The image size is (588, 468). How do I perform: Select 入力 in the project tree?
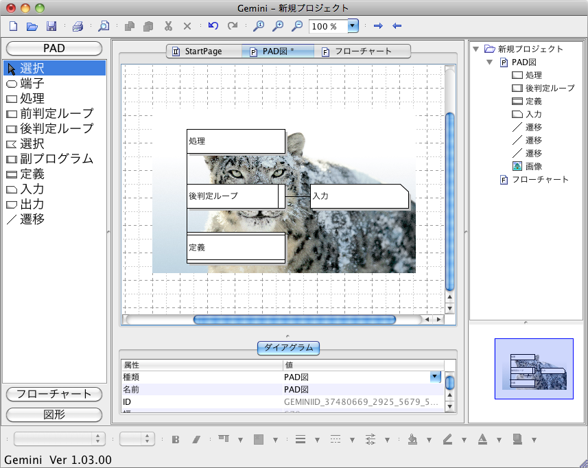[x=527, y=115]
